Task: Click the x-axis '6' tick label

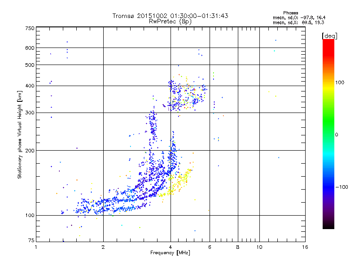Action: point(210,247)
